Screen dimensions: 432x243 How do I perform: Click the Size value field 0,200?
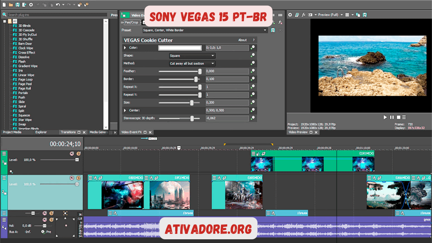(227, 103)
